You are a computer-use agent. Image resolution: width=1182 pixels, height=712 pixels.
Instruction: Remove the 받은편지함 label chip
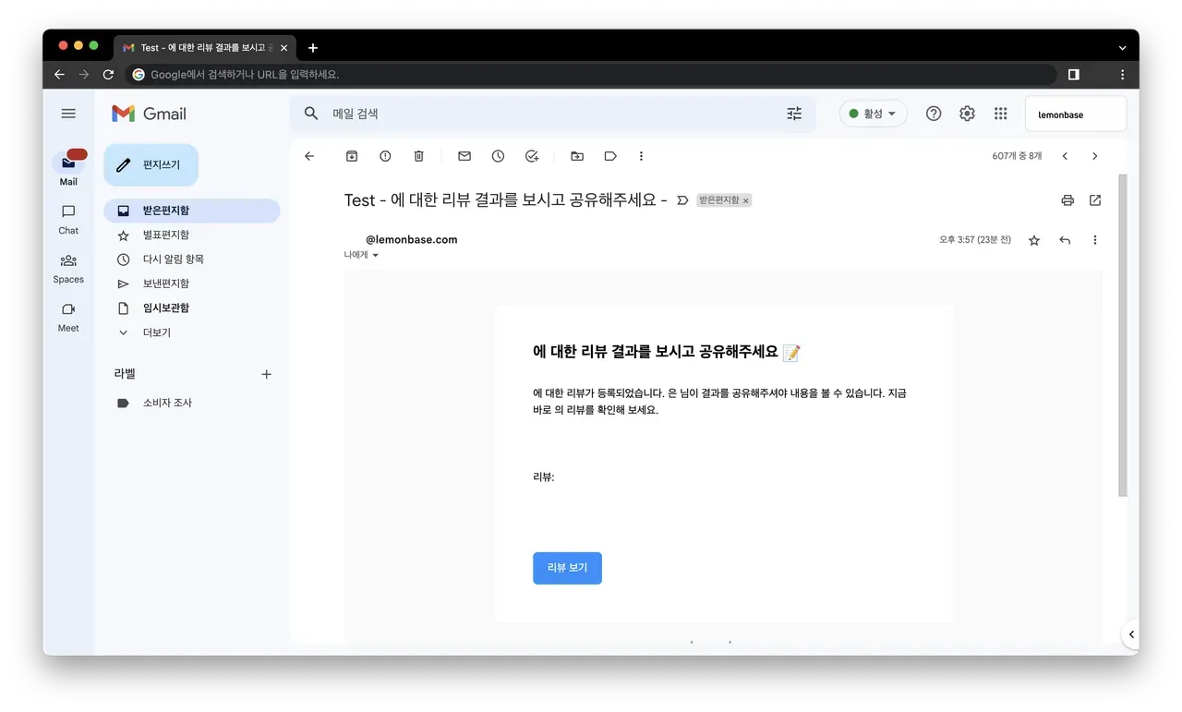(x=746, y=200)
